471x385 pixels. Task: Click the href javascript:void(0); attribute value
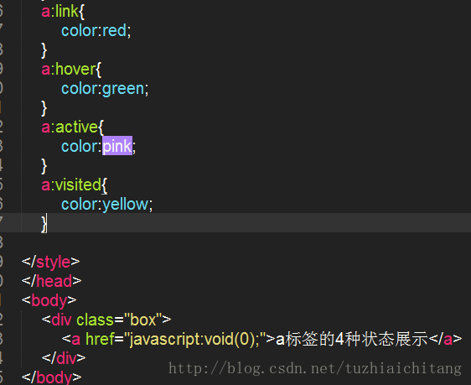(x=195, y=340)
